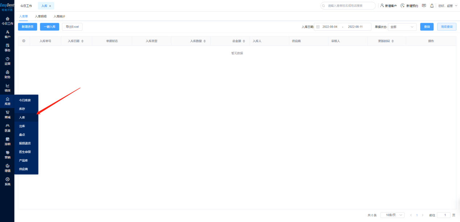This screenshot has height=222, width=460.
Task: Choose 报损退货 in the submenu
Action: pyautogui.click(x=26, y=143)
